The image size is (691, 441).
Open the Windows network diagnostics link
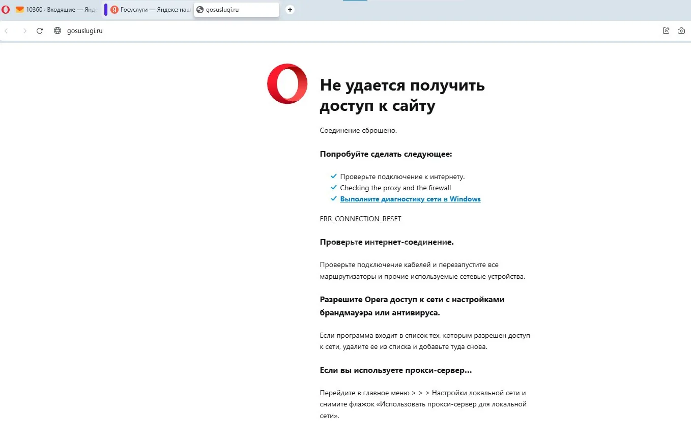coord(410,199)
